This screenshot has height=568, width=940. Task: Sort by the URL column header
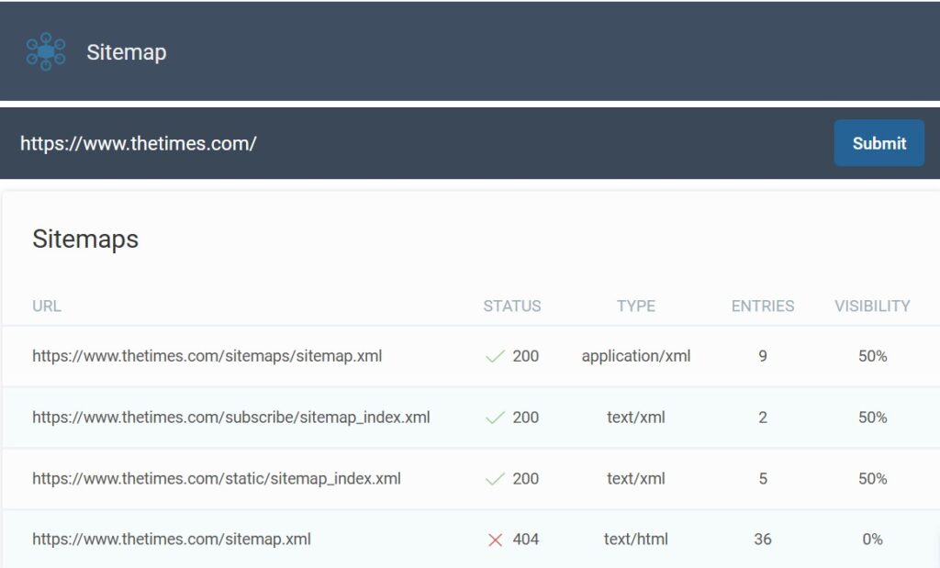(47, 306)
